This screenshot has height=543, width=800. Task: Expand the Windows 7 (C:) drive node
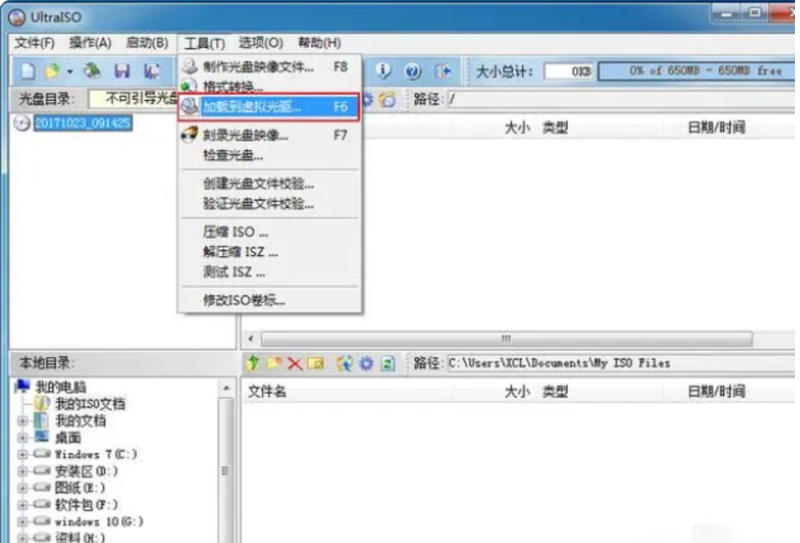(x=22, y=455)
